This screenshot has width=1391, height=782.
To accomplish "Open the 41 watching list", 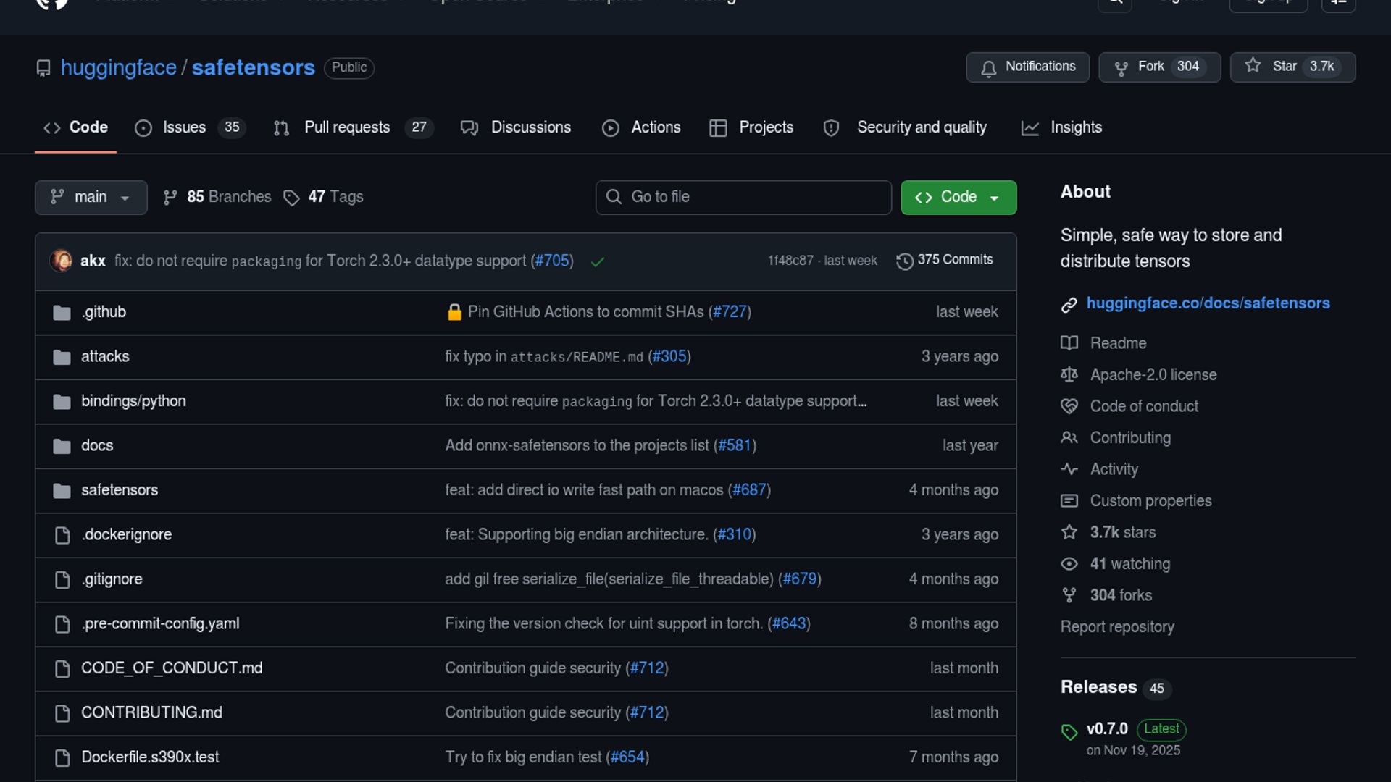I will [x=1129, y=564].
